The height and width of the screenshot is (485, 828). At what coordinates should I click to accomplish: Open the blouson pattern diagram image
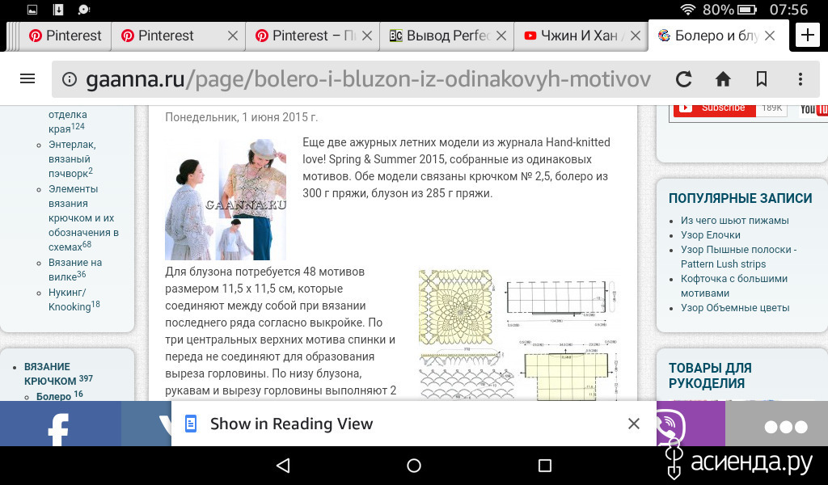click(x=568, y=370)
